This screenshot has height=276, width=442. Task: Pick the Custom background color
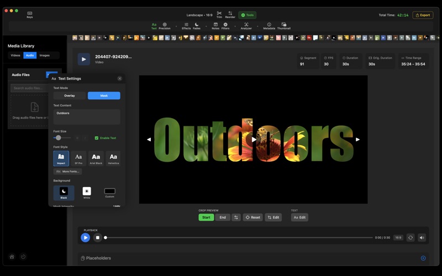(109, 193)
